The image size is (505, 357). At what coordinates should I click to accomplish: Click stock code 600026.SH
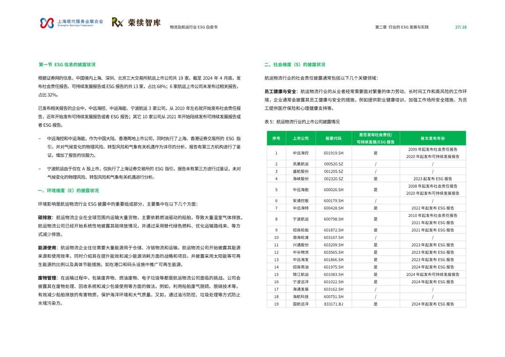coord(333,190)
